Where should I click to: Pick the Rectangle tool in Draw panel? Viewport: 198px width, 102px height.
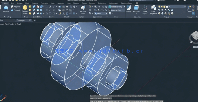(50, 13)
